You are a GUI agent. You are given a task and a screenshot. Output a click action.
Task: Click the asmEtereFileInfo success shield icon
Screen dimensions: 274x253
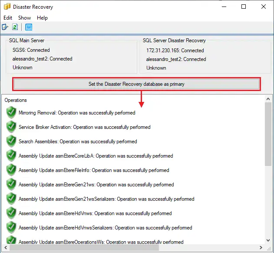(x=11, y=170)
